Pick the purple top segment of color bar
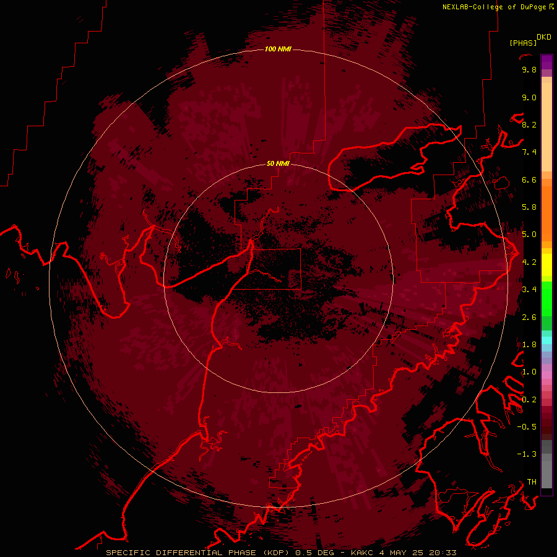 546,62
